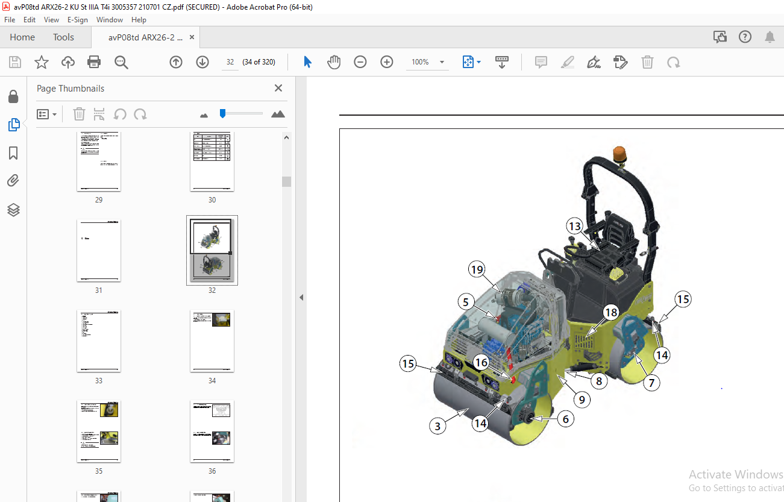
Task: Select page 31 thumbnail
Action: point(99,250)
